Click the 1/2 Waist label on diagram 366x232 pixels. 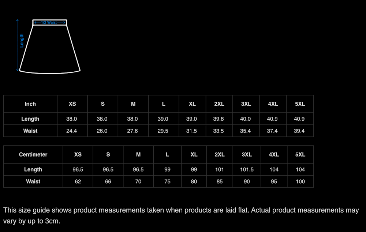point(49,23)
